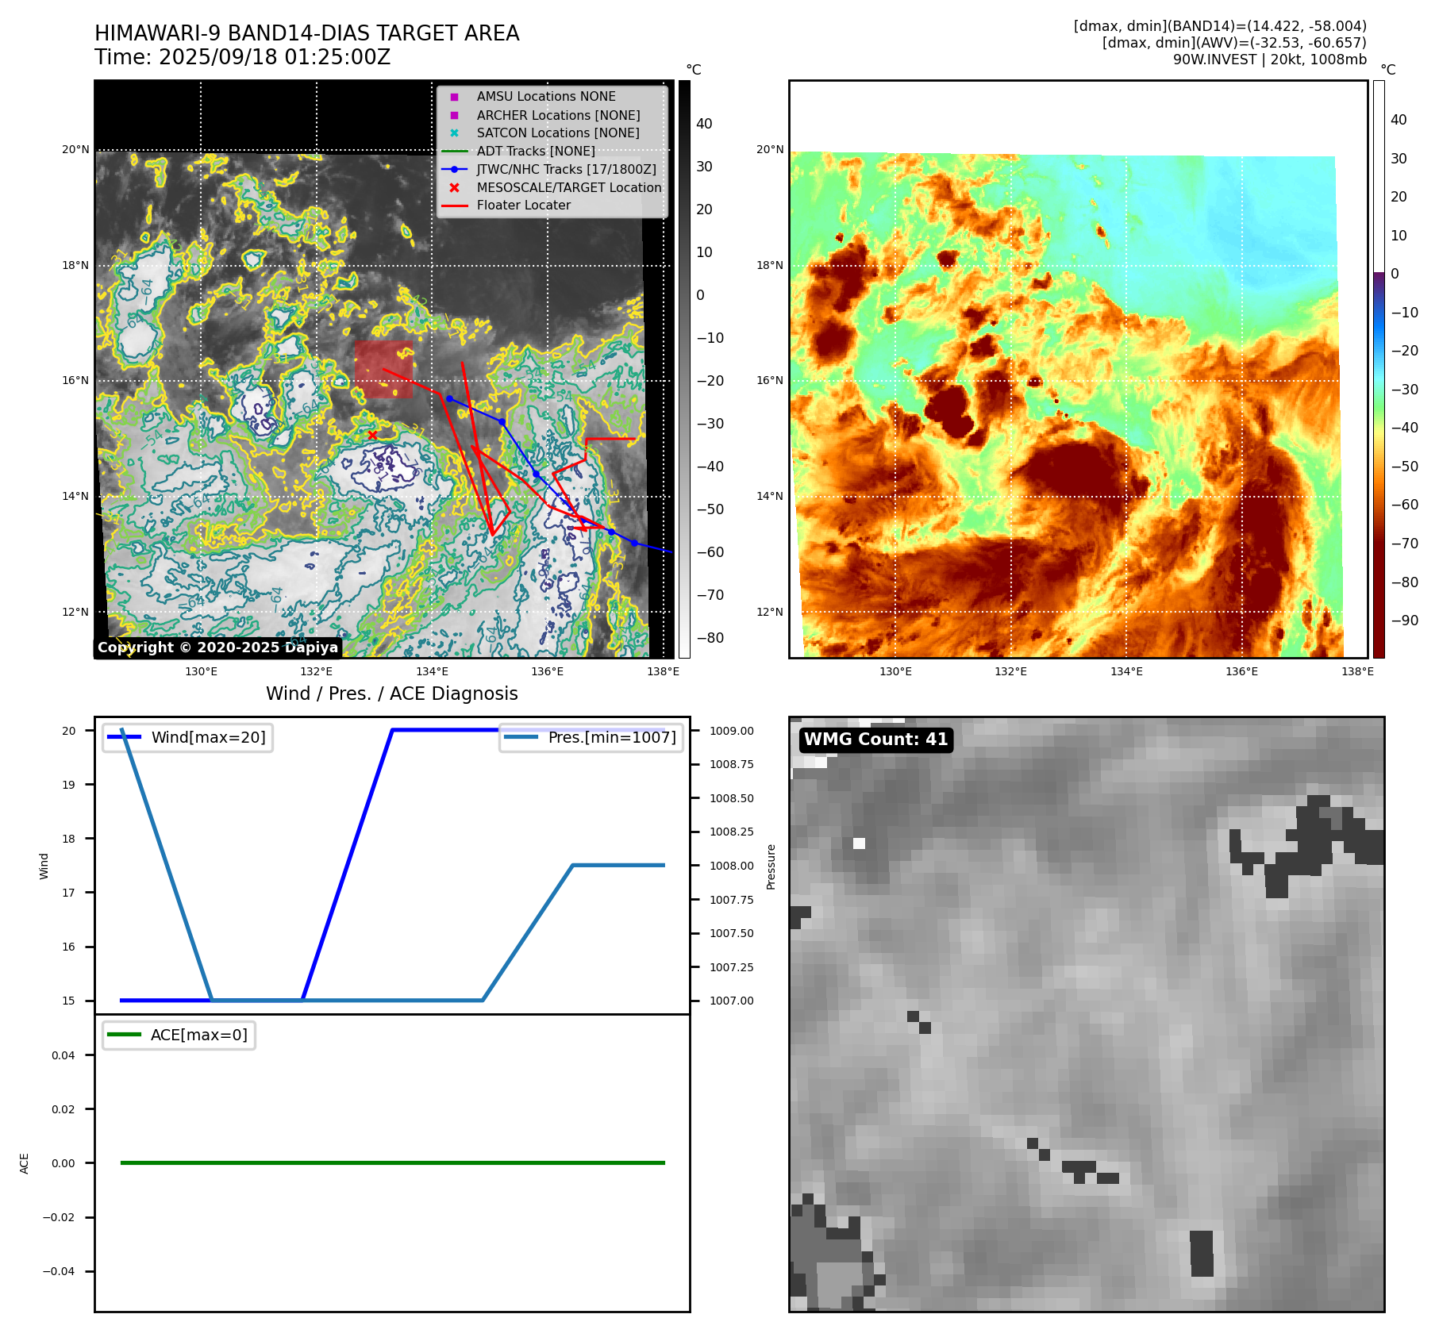Image resolution: width=1439 pixels, height=1341 pixels.
Task: Click '90W.INVEST | 20kt, 1008mb' label
Action: coord(1270,60)
